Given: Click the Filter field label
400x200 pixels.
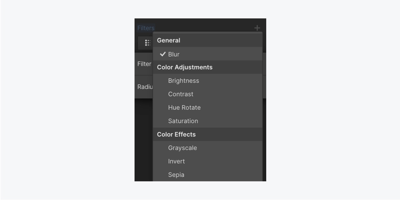Looking at the screenshot, I should coord(144,64).
